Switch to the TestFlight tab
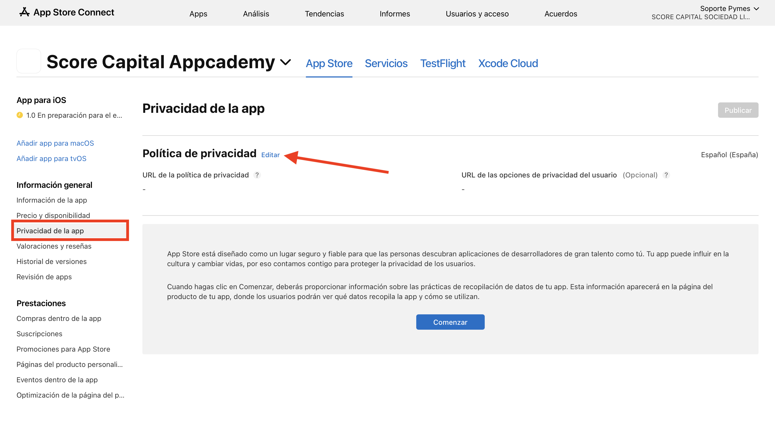This screenshot has height=431, width=775. [443, 64]
